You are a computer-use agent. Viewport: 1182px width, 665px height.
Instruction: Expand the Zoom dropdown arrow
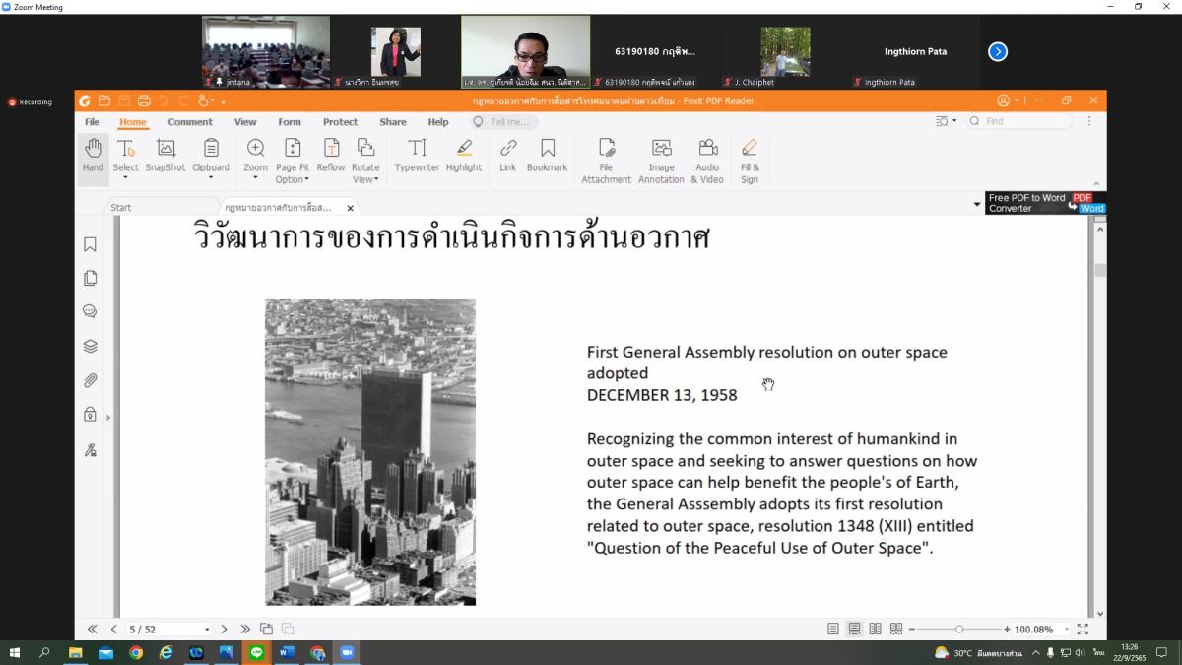(255, 179)
